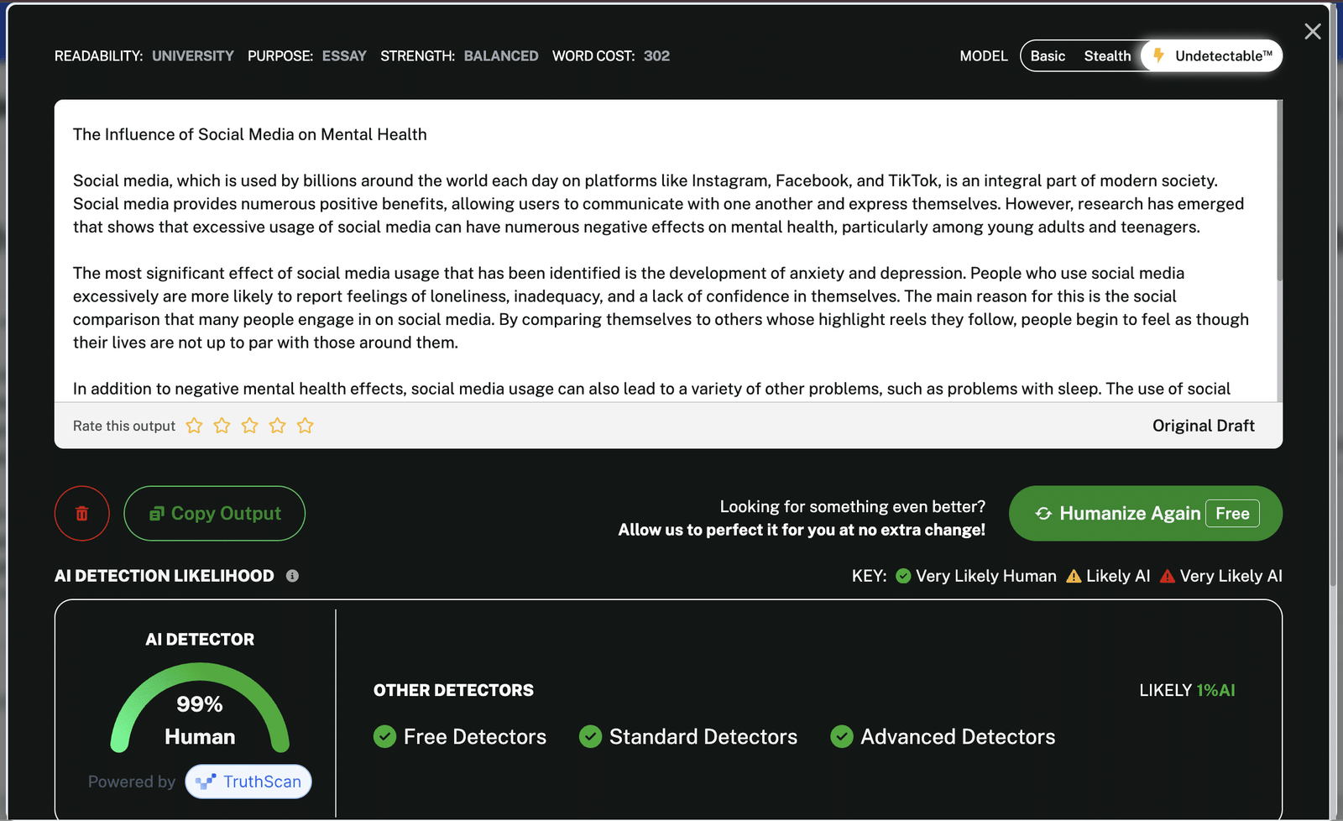Close the results dialog with X
The height and width of the screenshot is (821, 1343).
pos(1313,32)
